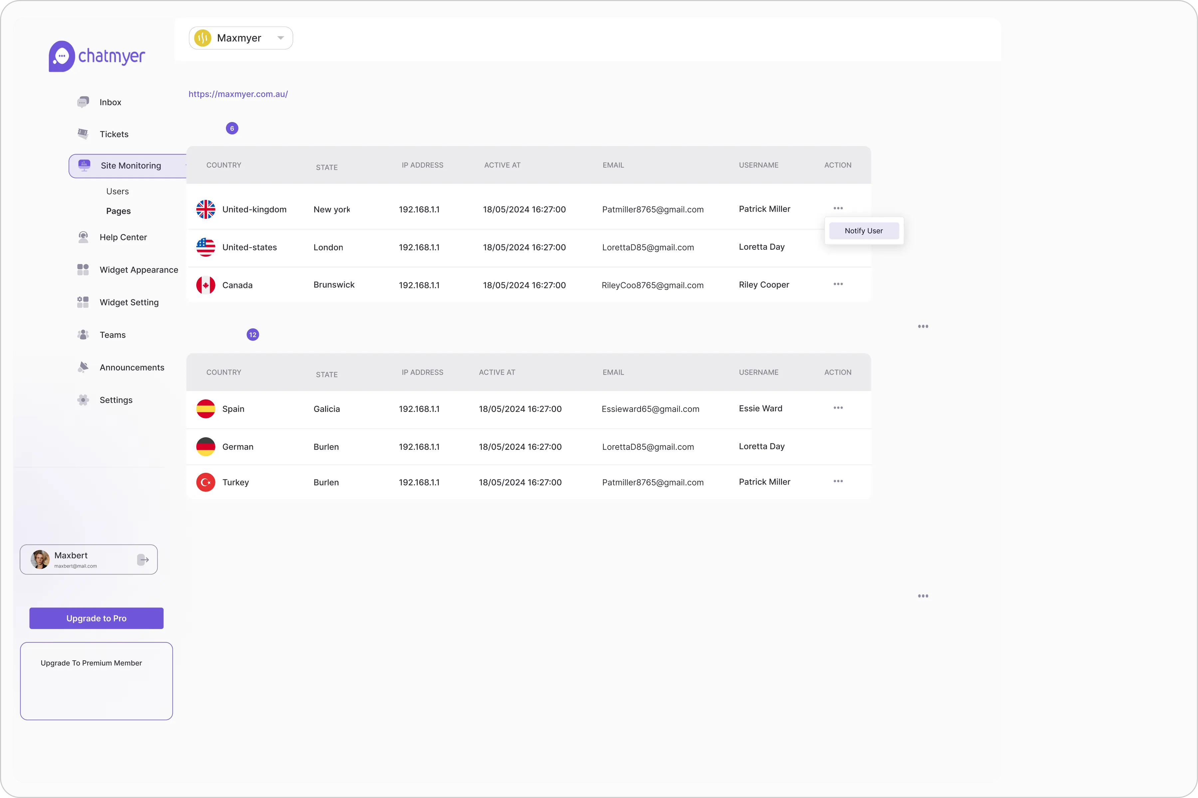
Task: Click the Help Center headset icon
Action: tap(83, 237)
